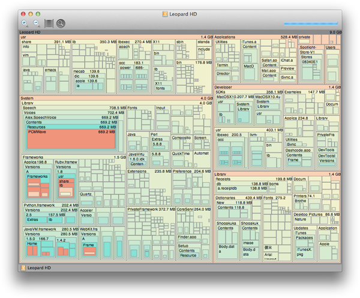Select the share 391.1 MB folder

coord(46,42)
